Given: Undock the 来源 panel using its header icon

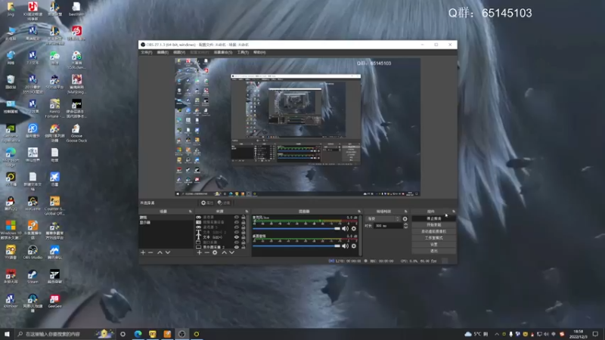Looking at the screenshot, I should 247,212.
